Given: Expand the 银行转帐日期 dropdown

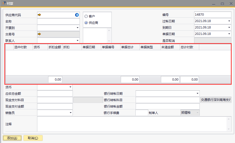Looking at the screenshot, I should 197,93.
